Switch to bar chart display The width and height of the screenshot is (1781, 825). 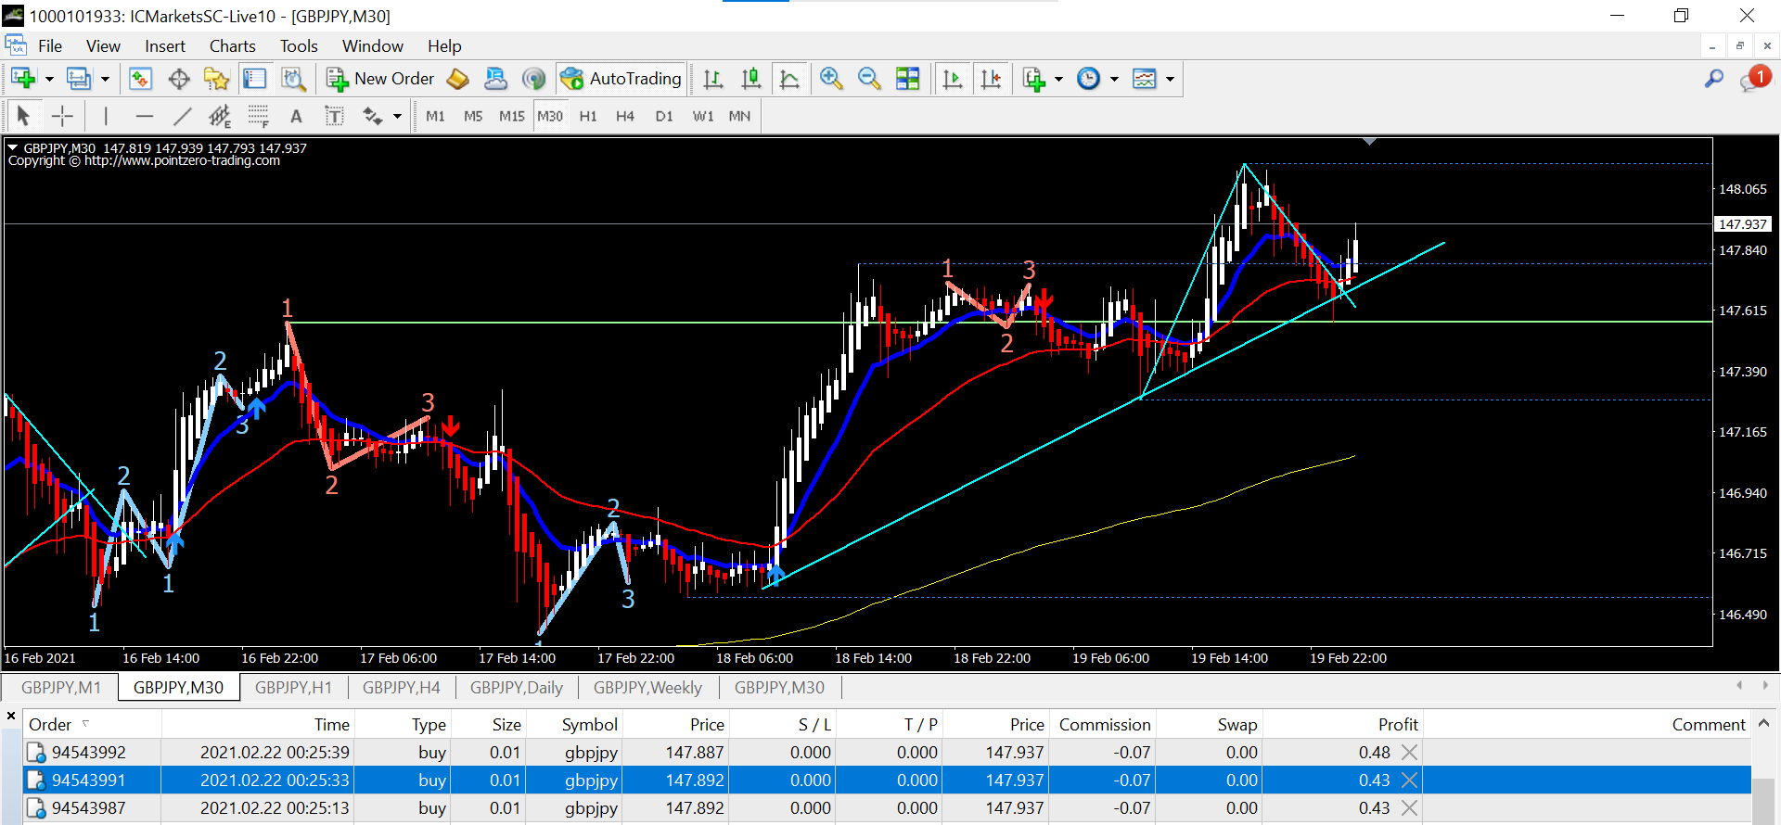click(x=712, y=79)
